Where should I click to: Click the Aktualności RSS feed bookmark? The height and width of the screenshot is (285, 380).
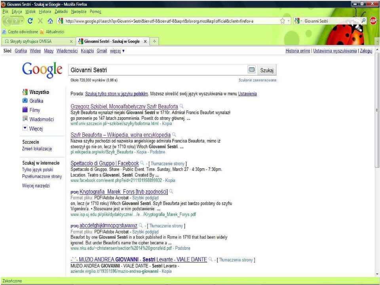point(52,32)
